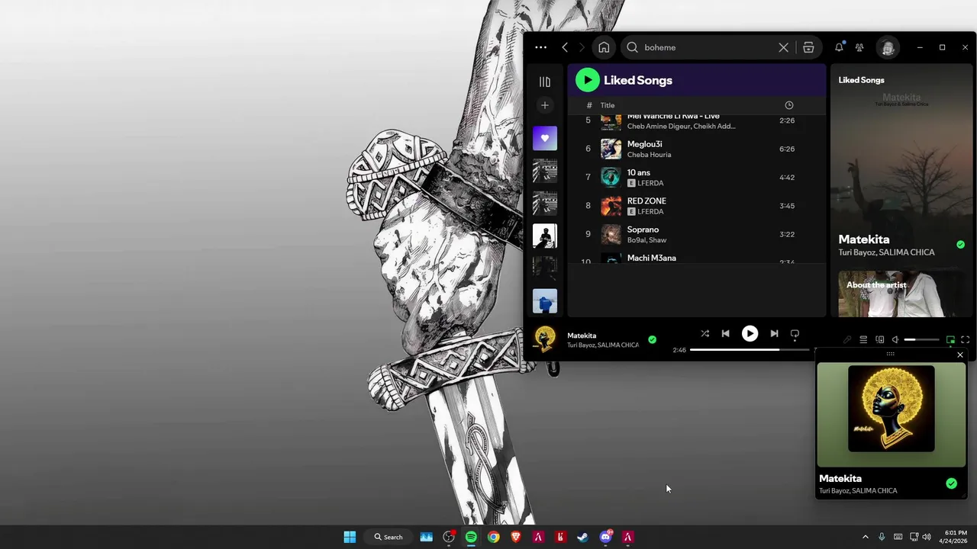The height and width of the screenshot is (549, 977).
Task: Open lyrics microphone icon
Action: [846, 339]
